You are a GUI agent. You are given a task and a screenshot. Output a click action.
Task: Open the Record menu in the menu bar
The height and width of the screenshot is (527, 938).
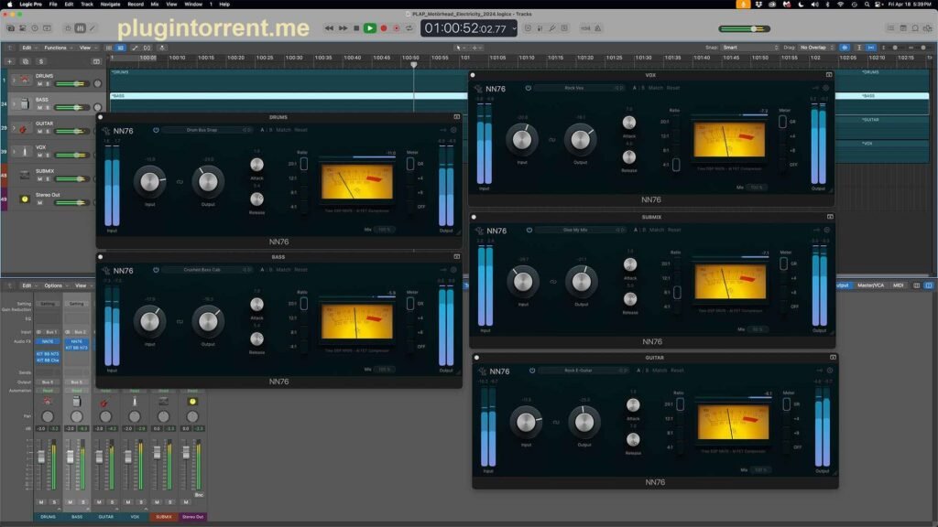136,5
